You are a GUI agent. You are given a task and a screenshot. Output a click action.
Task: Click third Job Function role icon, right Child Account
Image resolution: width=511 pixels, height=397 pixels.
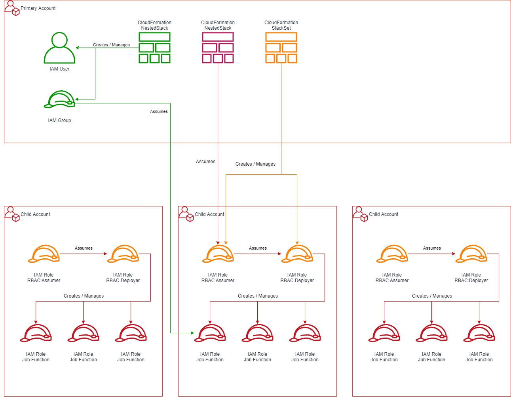click(479, 333)
